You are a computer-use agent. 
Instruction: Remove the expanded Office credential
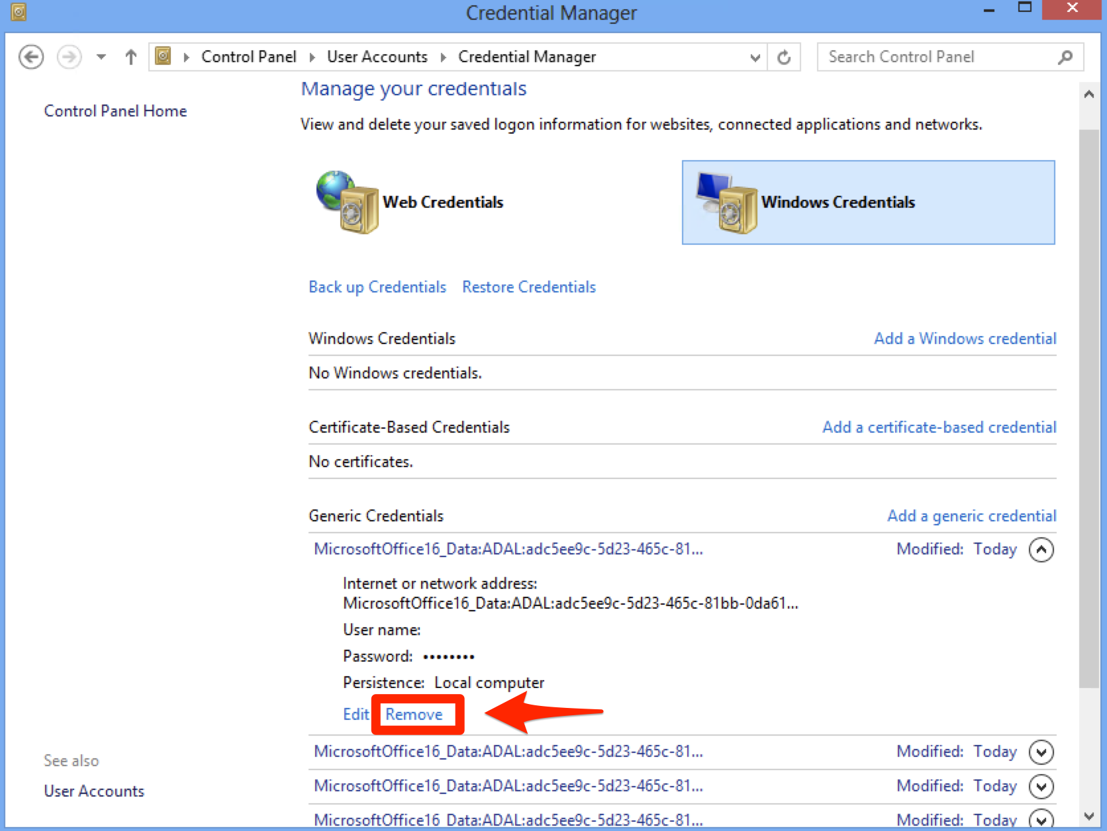414,714
